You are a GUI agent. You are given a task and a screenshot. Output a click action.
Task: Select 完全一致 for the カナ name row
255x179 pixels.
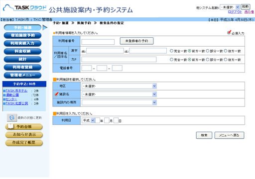[x=171, y=60]
